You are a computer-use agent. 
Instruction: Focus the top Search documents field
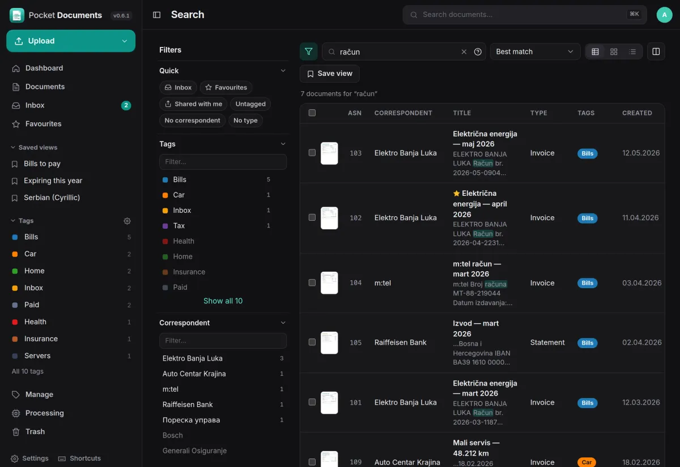525,15
